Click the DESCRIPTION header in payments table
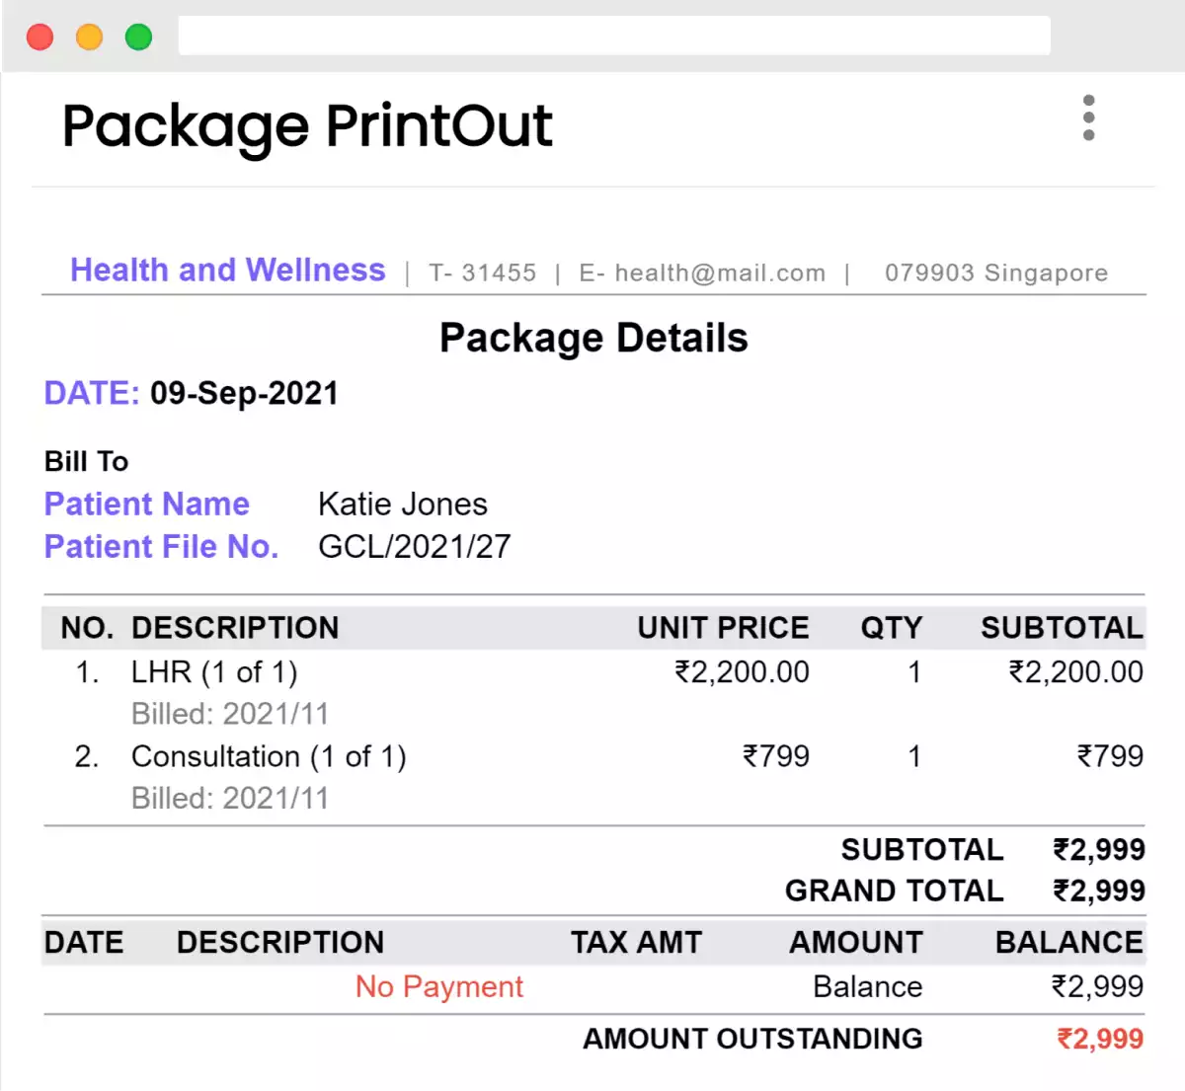 click(x=280, y=943)
